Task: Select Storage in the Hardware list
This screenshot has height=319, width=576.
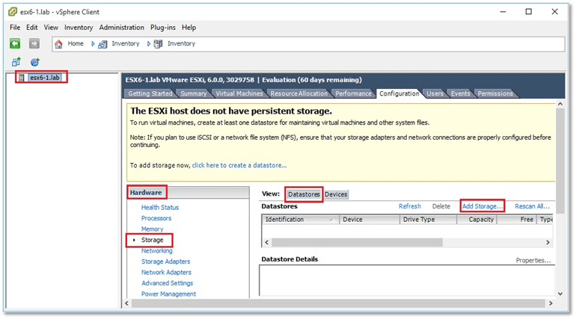Action: click(x=153, y=240)
